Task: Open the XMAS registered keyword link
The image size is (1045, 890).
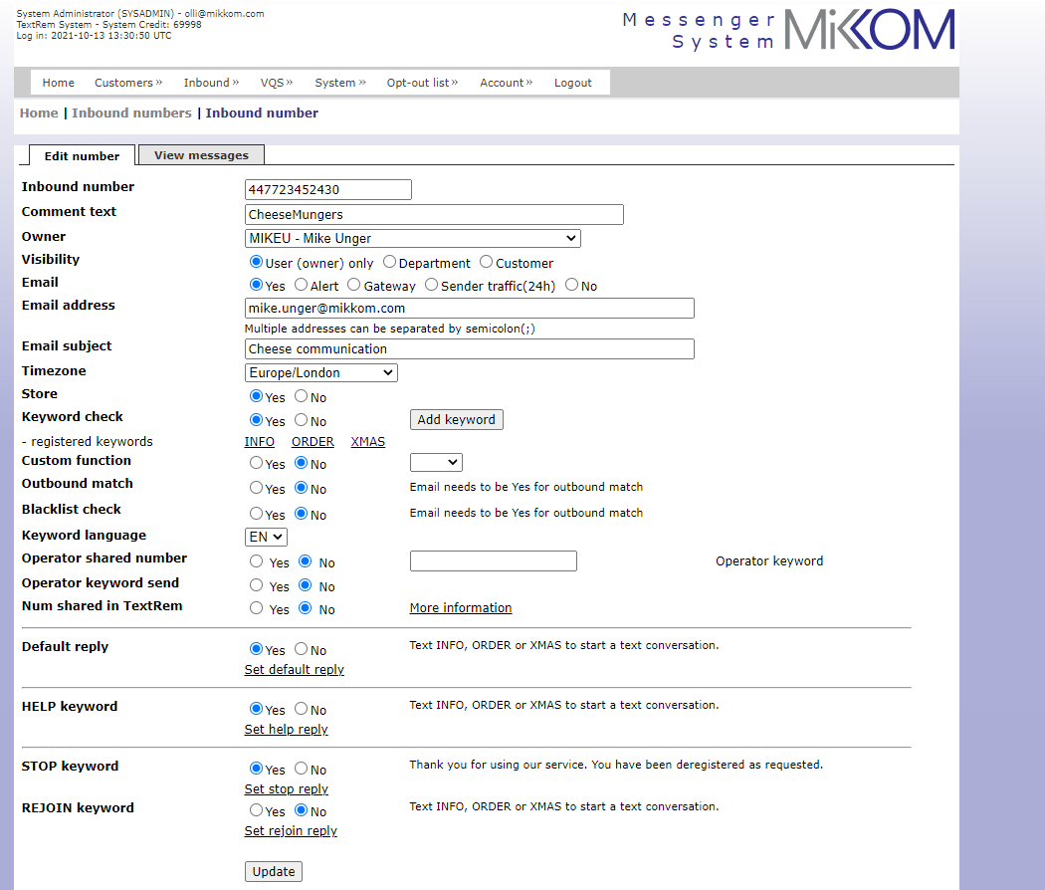Action: pyautogui.click(x=367, y=442)
